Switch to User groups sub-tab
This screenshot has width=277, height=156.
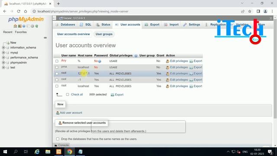[x=104, y=34]
